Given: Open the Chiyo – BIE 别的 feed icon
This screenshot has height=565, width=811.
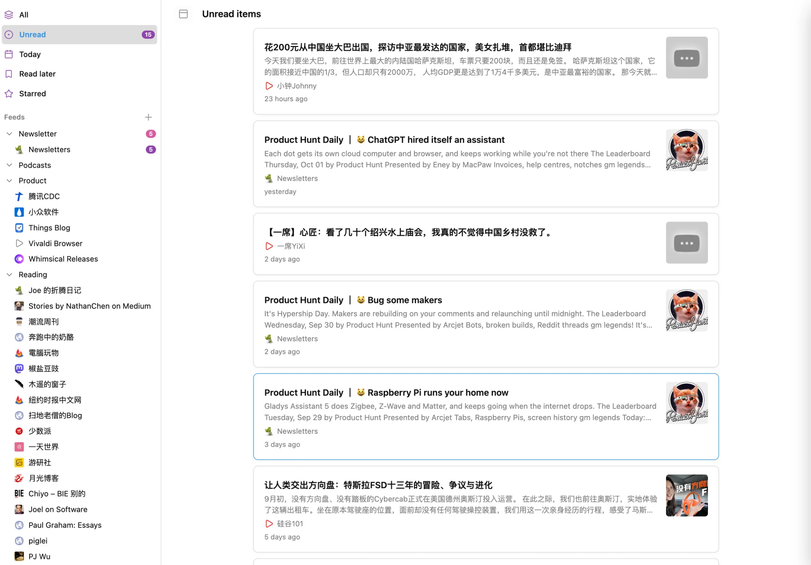Looking at the screenshot, I should pyautogui.click(x=19, y=494).
